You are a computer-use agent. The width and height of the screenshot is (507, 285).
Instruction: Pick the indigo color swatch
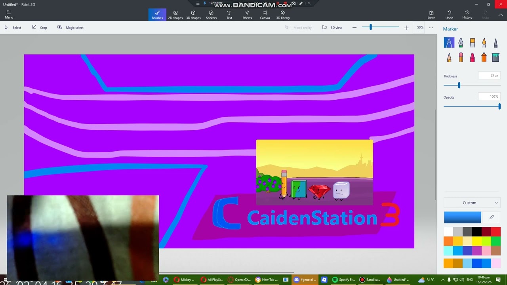(x=467, y=251)
